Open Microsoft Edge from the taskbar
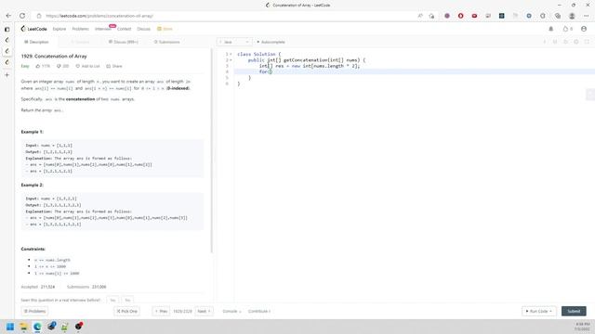Viewport: 595px width, 334px height. pos(37,327)
